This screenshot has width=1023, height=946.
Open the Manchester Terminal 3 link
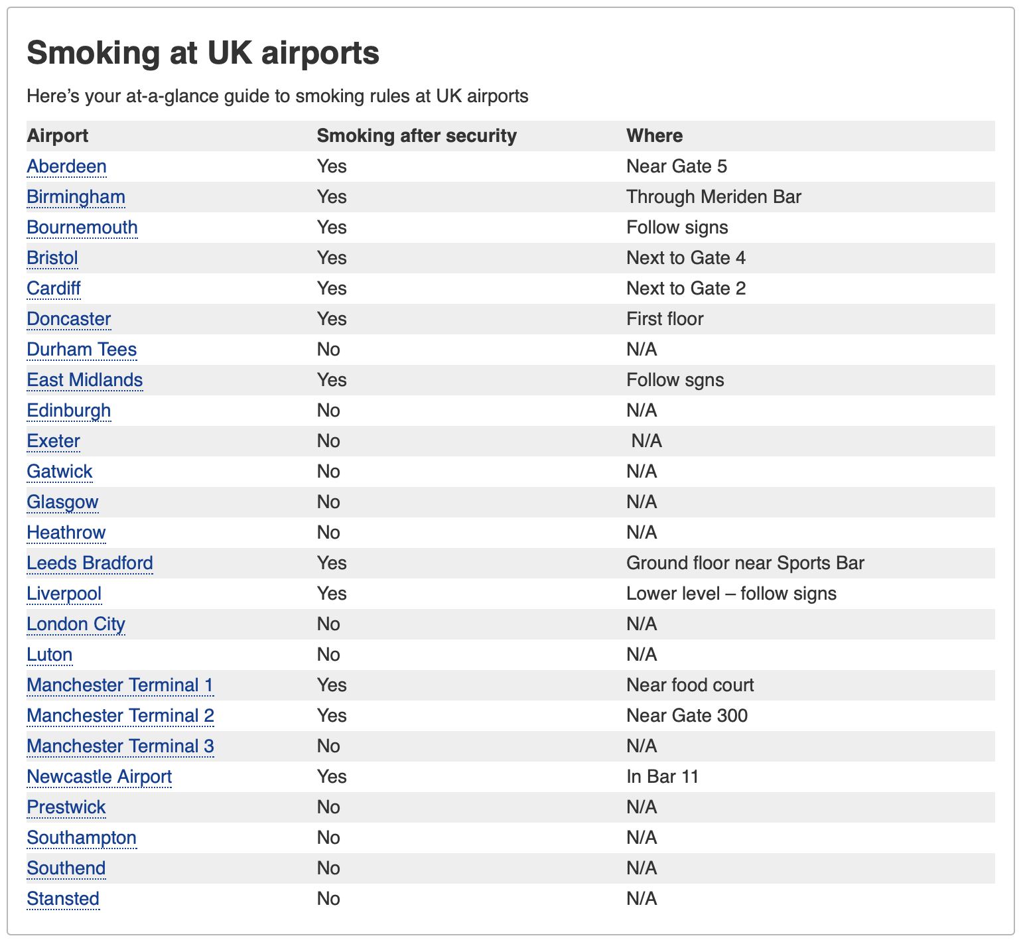point(120,746)
